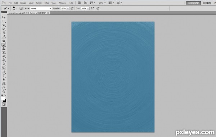Screen dimensions: 216x137
Task: Select the Custom Shape tool
Action: (x=4, y=84)
